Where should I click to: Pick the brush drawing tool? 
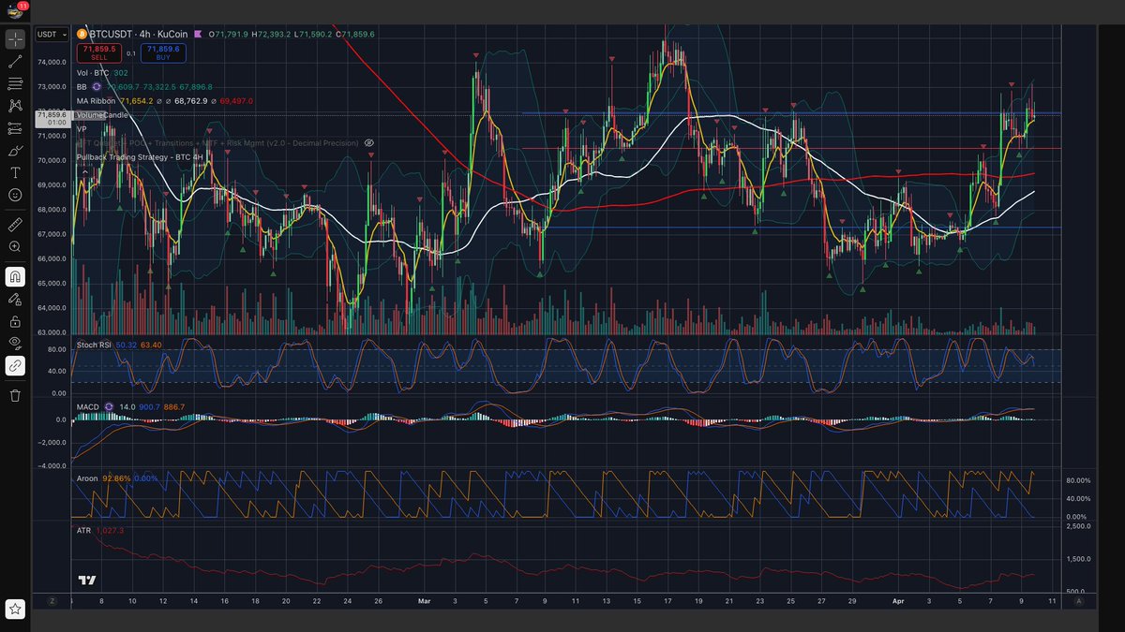click(x=15, y=151)
